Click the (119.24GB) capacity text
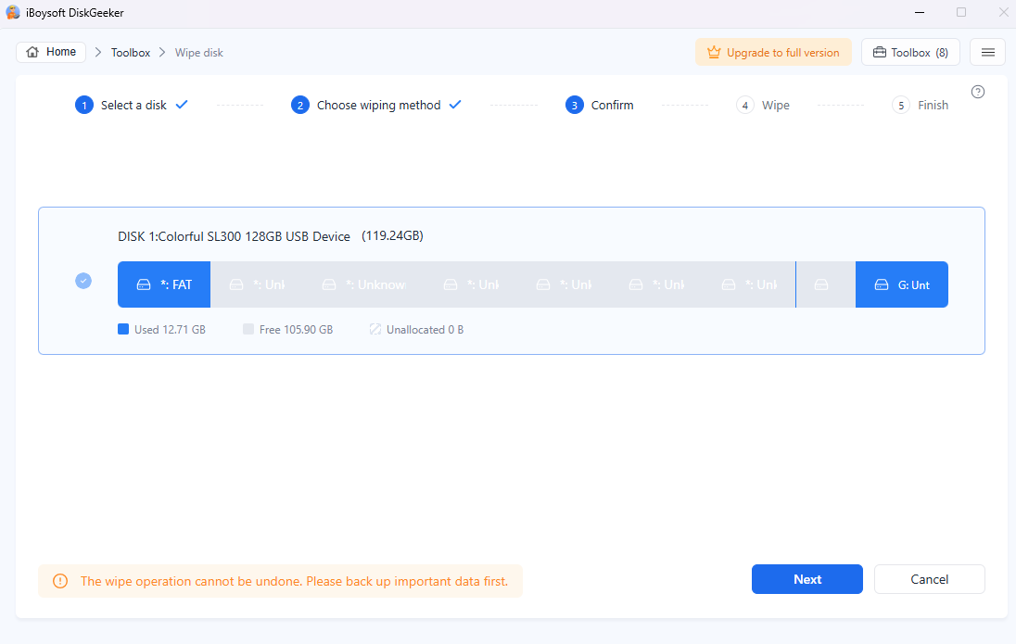 tap(393, 236)
